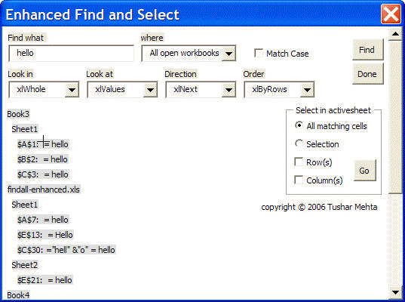This screenshot has height=302, width=405.
Task: Enable the Match Case checkbox
Action: click(x=259, y=54)
